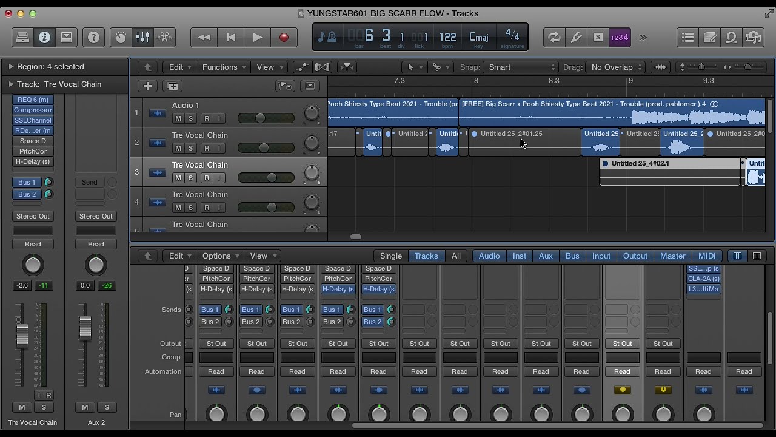Toggle Cycle mode button
This screenshot has width=776, height=437.
coord(554,38)
